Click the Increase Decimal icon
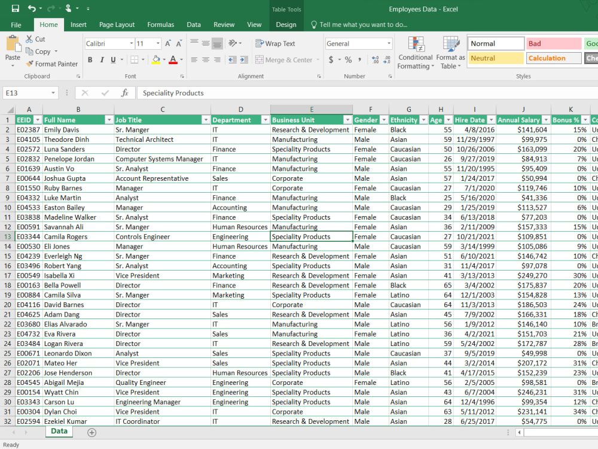The width and height of the screenshot is (598, 449). tap(376, 59)
